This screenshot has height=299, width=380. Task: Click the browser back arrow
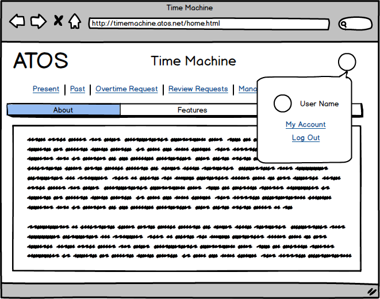(x=17, y=22)
